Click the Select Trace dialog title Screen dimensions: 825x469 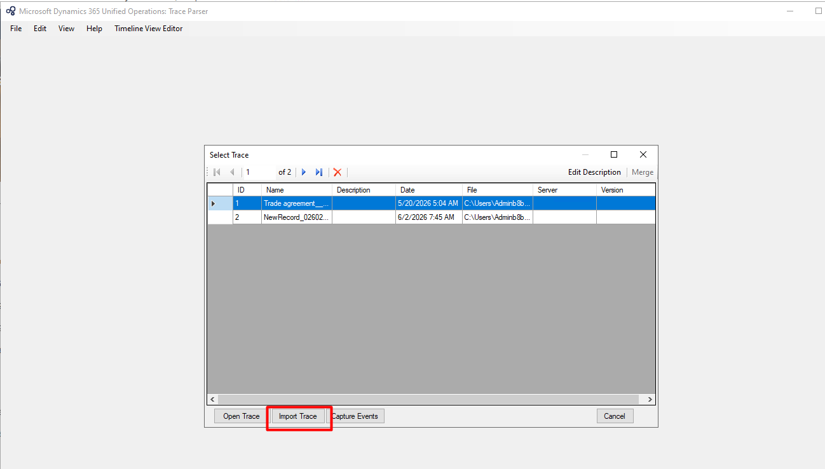click(x=229, y=155)
